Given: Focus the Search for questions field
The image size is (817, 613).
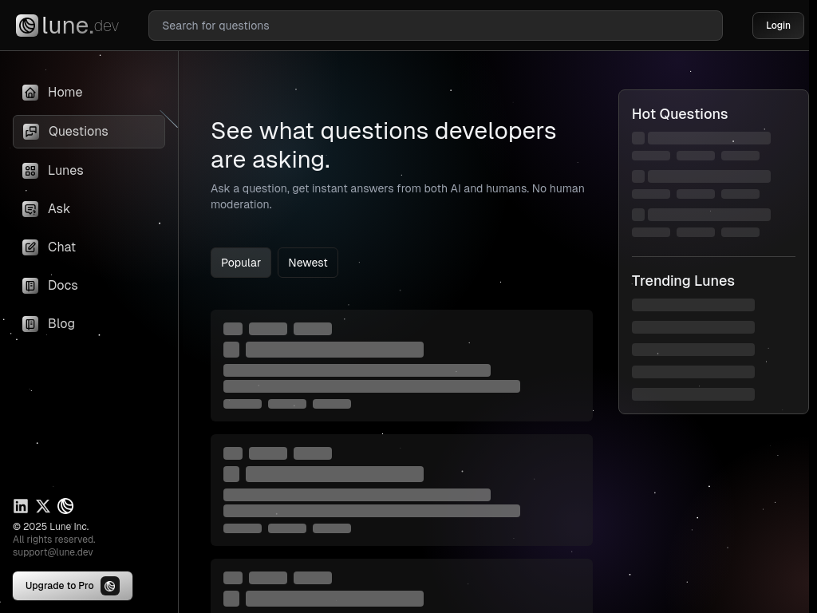Looking at the screenshot, I should (435, 26).
